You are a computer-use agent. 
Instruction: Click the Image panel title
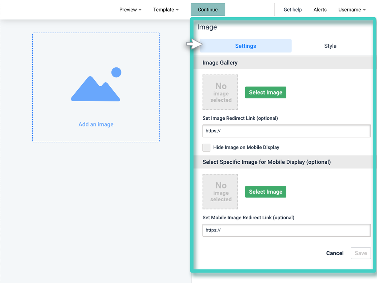pos(207,27)
